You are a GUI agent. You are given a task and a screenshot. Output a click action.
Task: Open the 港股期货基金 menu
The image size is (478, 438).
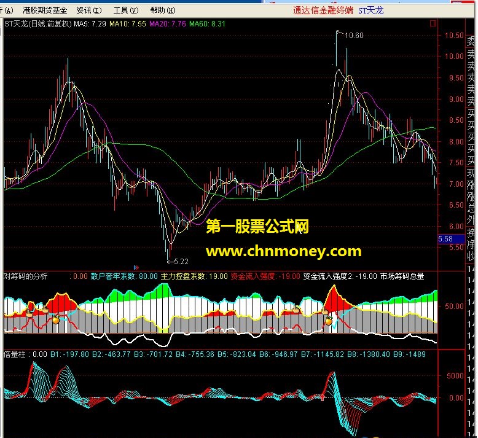45,10
